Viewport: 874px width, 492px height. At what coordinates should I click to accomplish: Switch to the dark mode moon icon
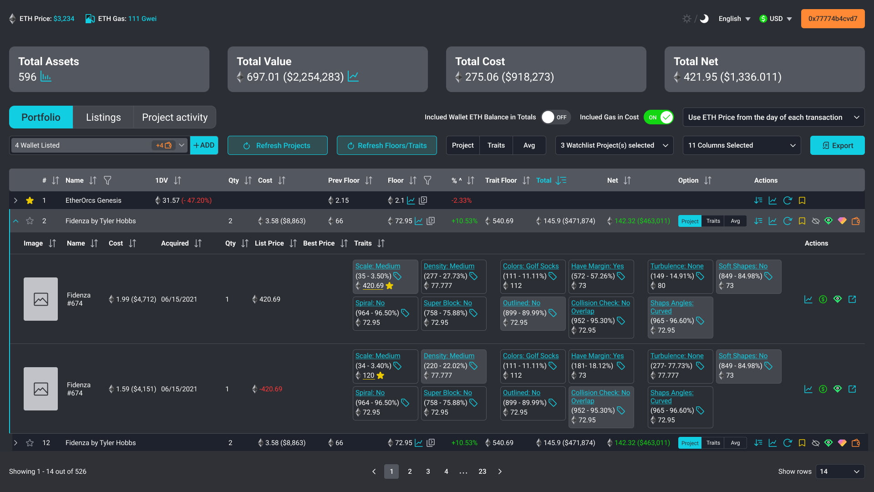pyautogui.click(x=704, y=19)
